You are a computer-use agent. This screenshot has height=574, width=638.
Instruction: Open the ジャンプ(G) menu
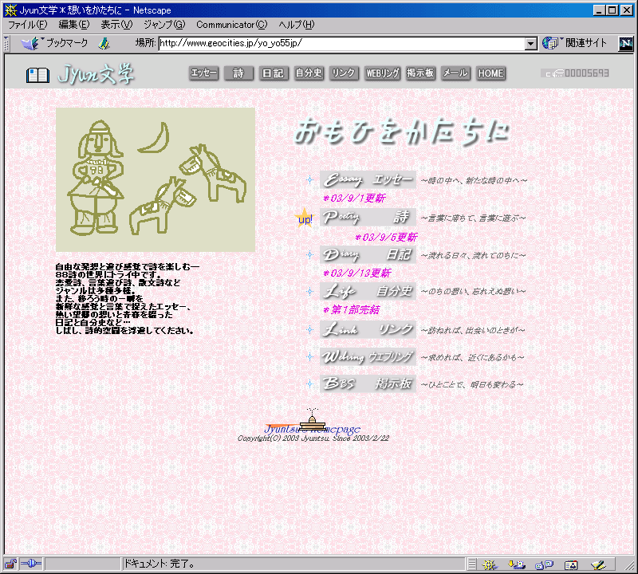(x=164, y=25)
